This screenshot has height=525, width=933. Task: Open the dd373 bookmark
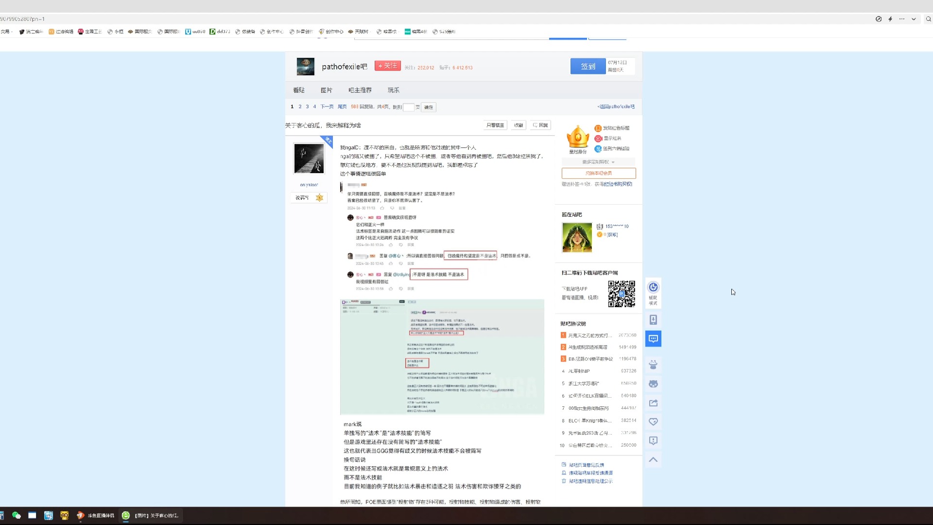point(220,32)
